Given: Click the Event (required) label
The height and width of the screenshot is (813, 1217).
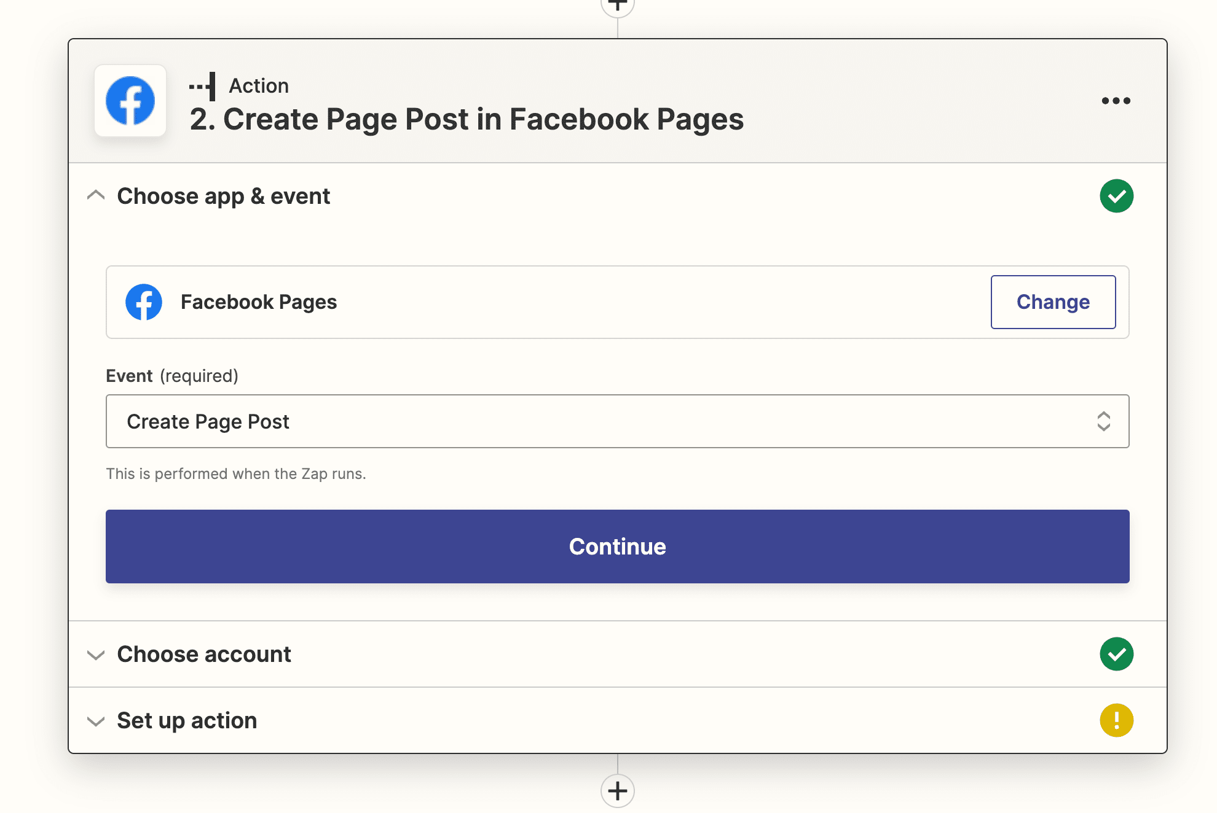Looking at the screenshot, I should click(172, 376).
